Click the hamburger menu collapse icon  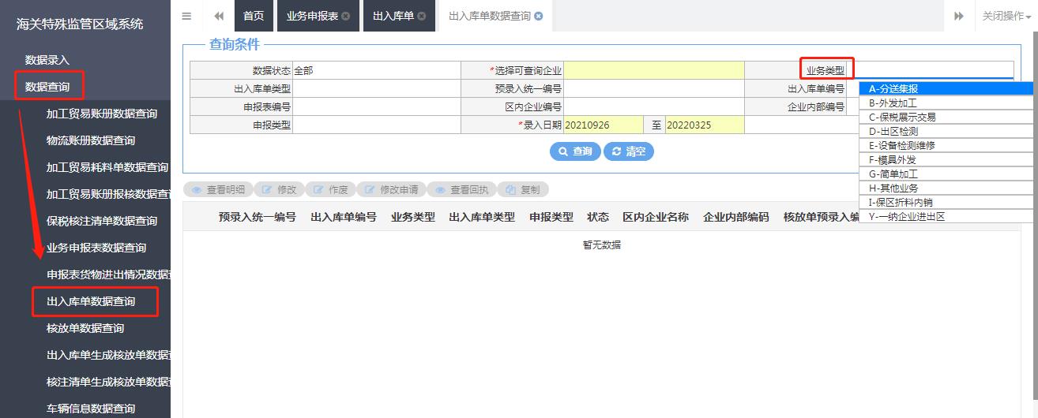[186, 16]
